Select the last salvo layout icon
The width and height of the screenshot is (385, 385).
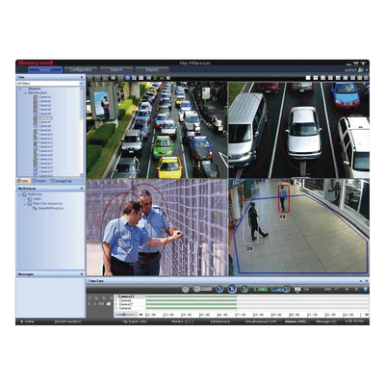pos(367,78)
